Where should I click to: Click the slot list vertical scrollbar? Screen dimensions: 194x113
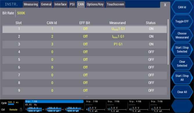tap(168, 42)
